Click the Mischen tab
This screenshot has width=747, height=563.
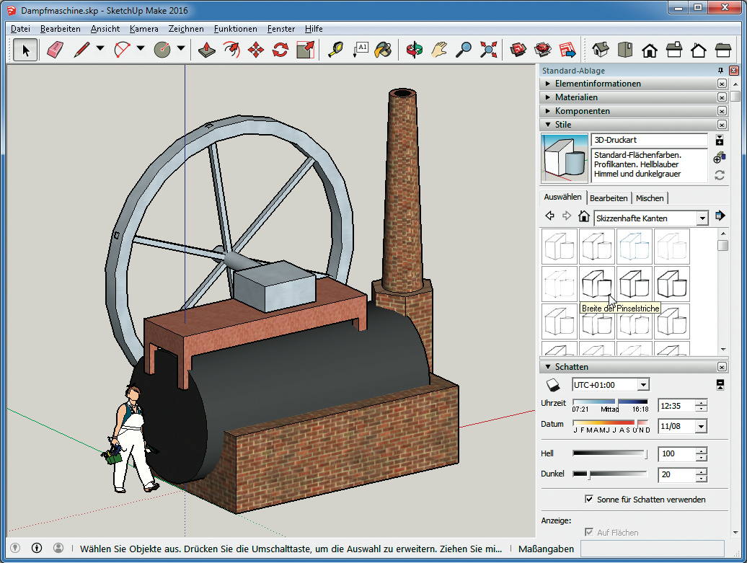click(x=650, y=198)
